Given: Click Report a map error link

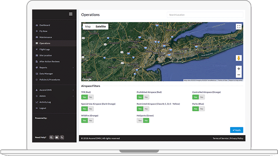Looking at the screenshot, I should click(x=236, y=80).
